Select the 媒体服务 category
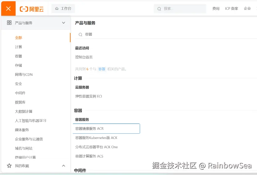The width and height of the screenshot is (257, 175). pos(22,130)
